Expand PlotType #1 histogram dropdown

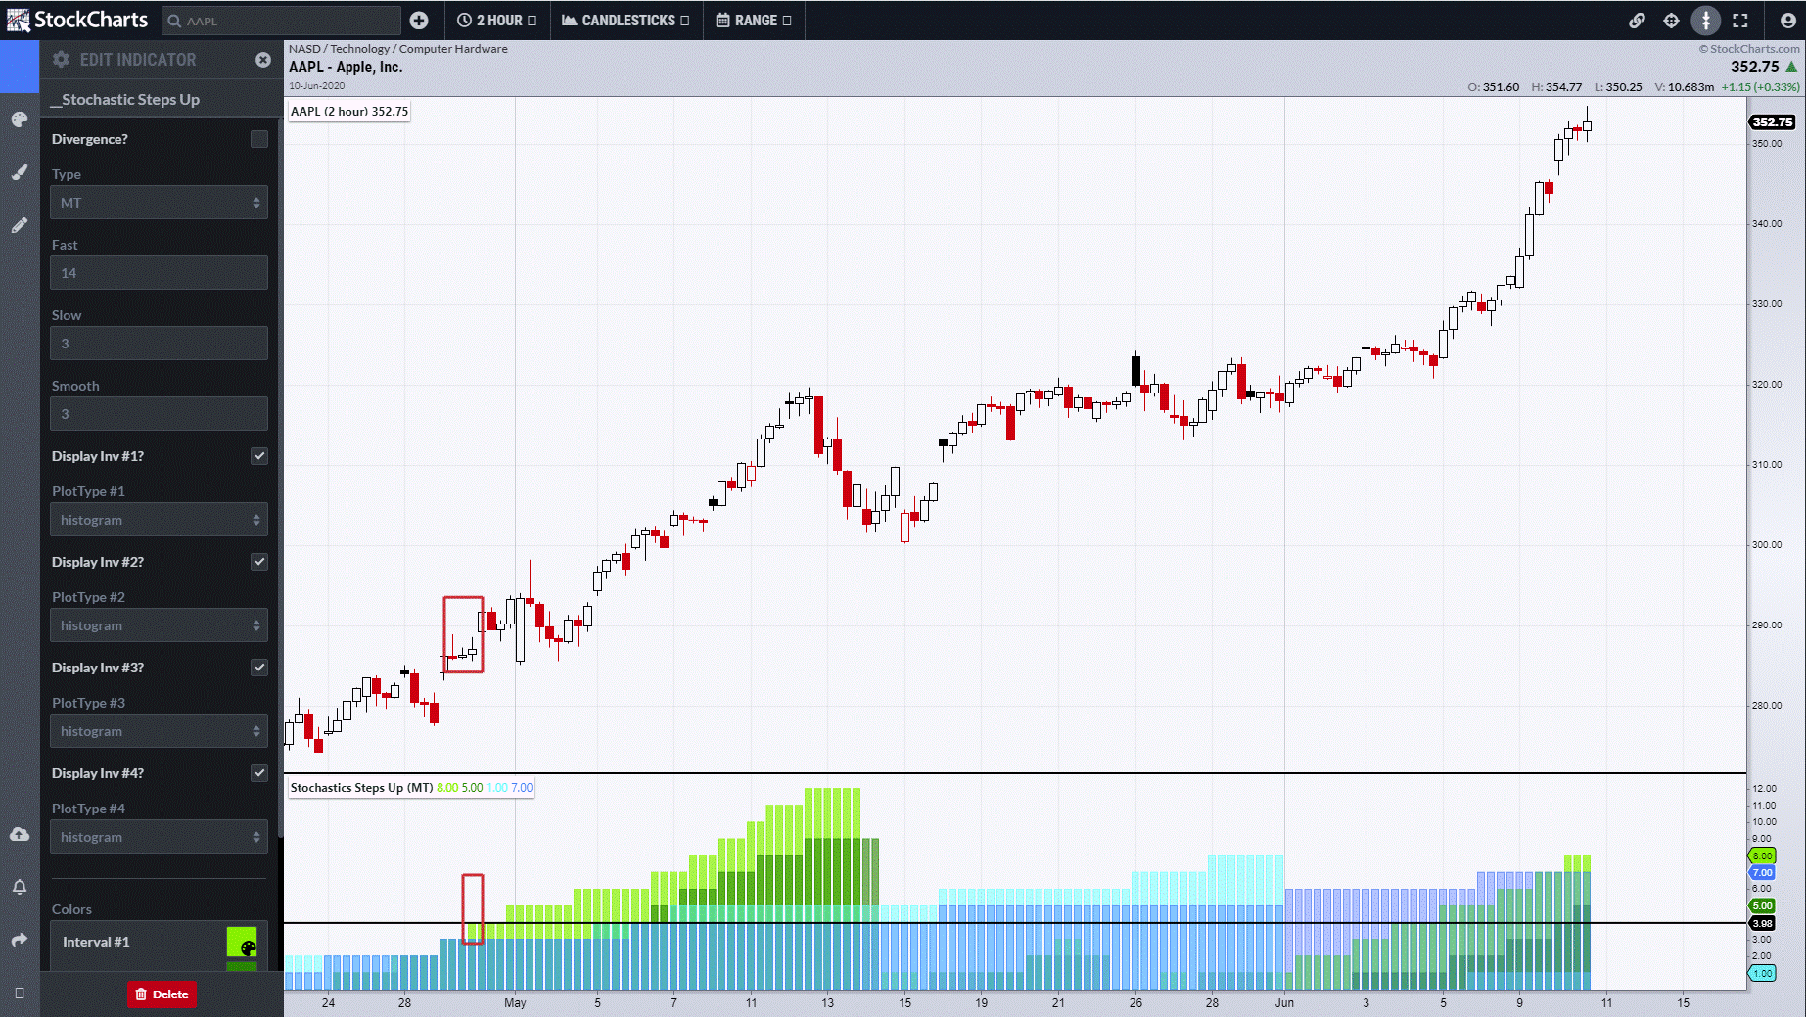coord(159,520)
